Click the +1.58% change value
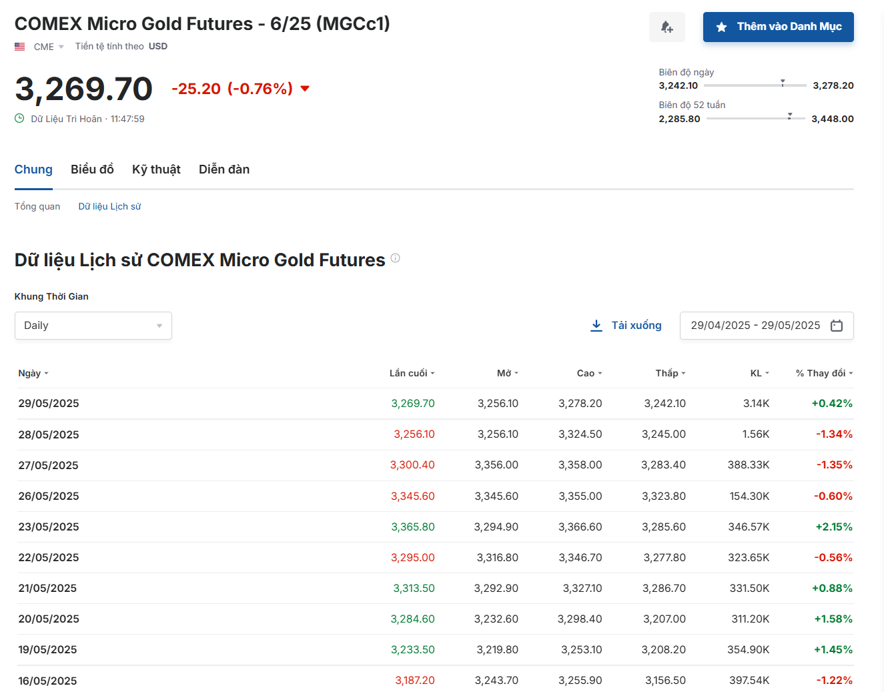884x692 pixels. [833, 619]
